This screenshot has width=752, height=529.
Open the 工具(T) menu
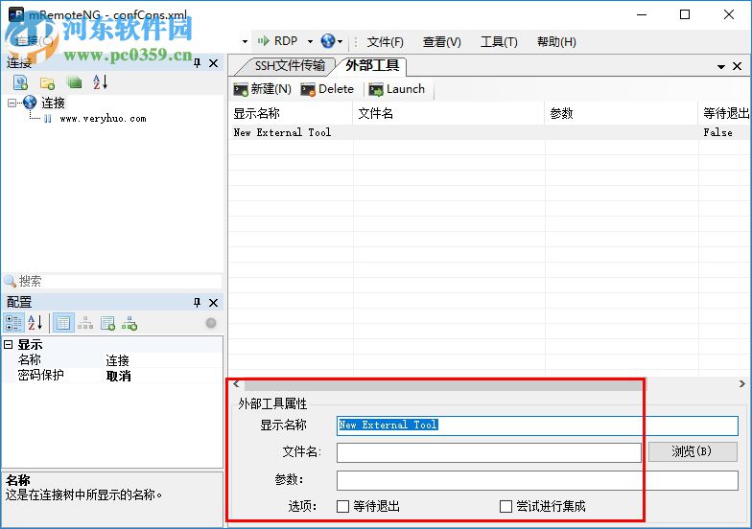tap(499, 42)
